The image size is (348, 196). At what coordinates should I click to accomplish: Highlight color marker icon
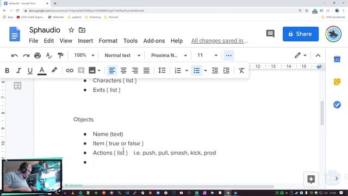(54, 70)
